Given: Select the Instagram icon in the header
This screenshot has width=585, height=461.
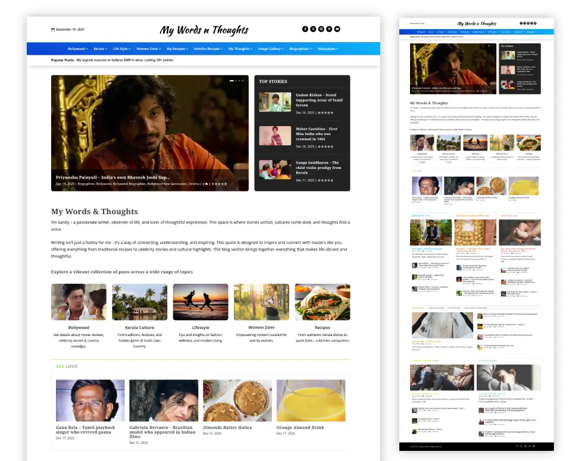Looking at the screenshot, I should click(321, 29).
